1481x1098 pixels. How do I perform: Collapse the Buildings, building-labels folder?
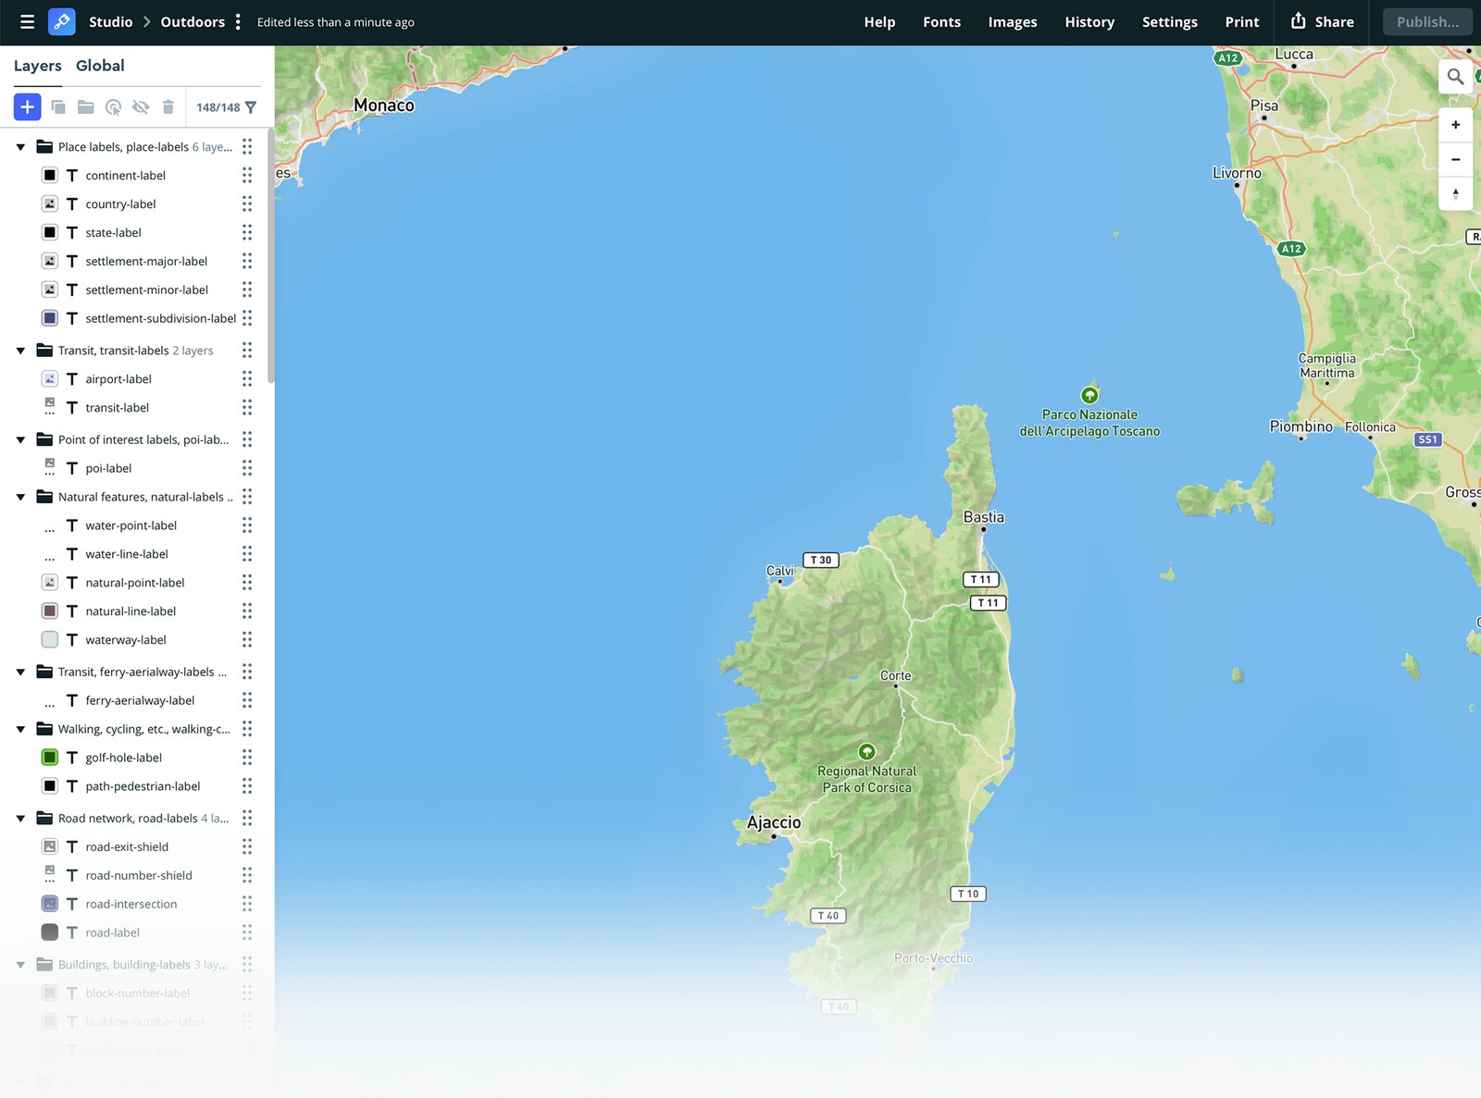pos(20,965)
